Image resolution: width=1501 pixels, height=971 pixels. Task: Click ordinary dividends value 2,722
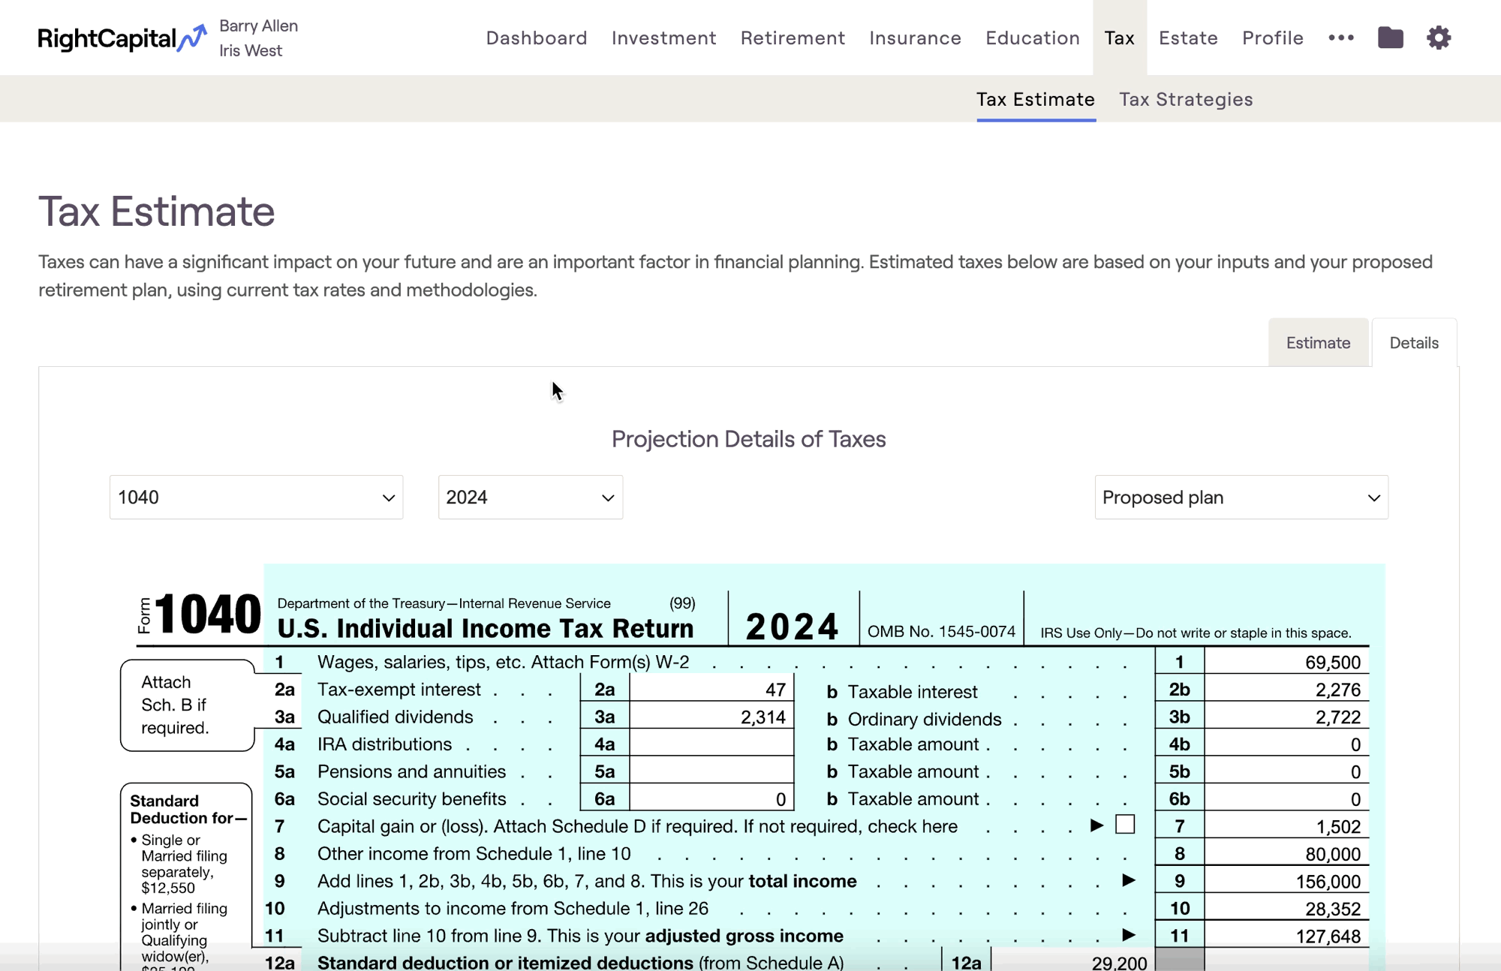pyautogui.click(x=1337, y=717)
